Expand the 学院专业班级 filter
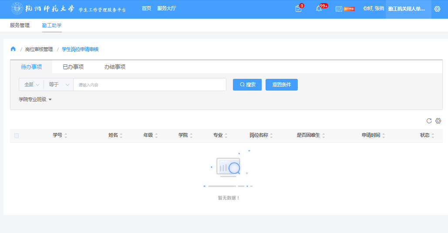The image size is (448, 233). (35, 99)
